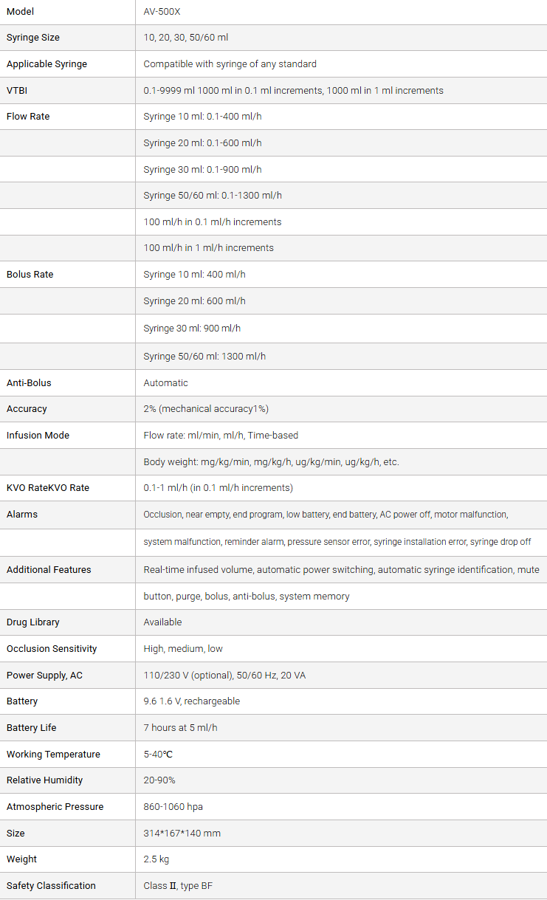This screenshot has height=900, width=547.
Task: Select the Alarms row label
Action: [x=22, y=515]
